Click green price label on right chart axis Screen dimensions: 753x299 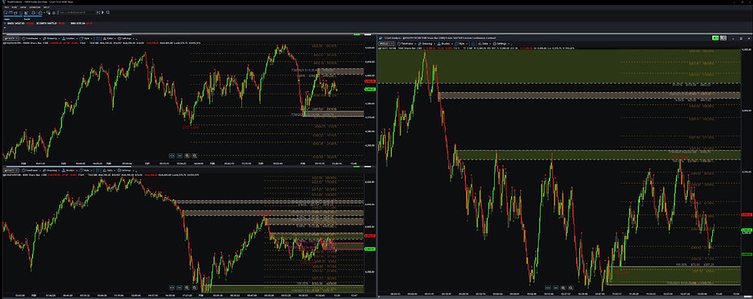pos(747,231)
